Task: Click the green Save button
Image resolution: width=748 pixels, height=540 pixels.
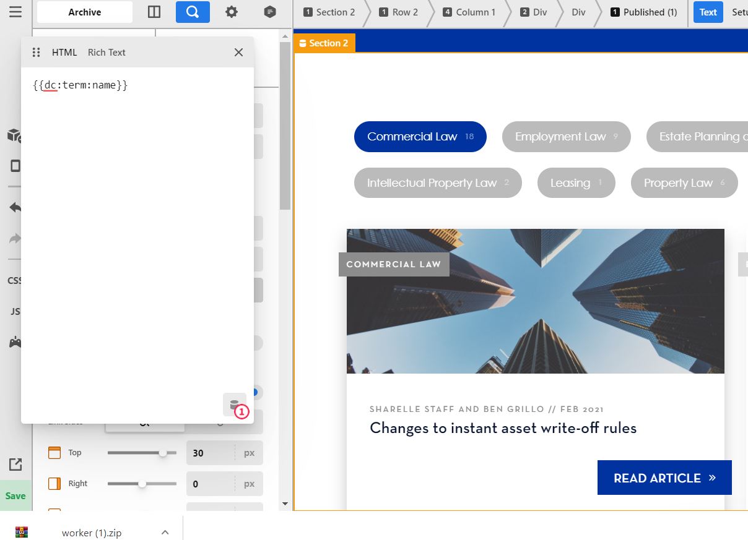Action: pos(15,495)
